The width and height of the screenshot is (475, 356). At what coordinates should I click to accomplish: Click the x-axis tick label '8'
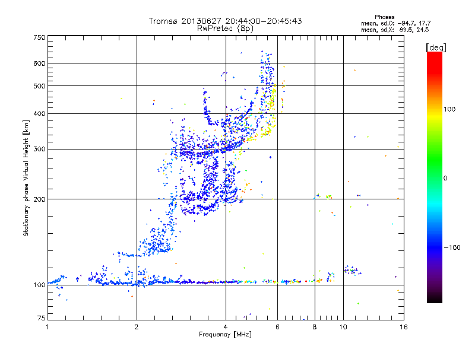[315, 327]
